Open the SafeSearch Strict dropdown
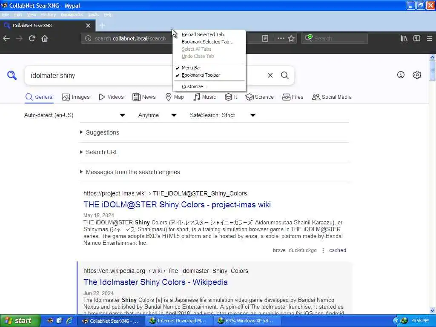The image size is (436, 327). [x=223, y=115]
